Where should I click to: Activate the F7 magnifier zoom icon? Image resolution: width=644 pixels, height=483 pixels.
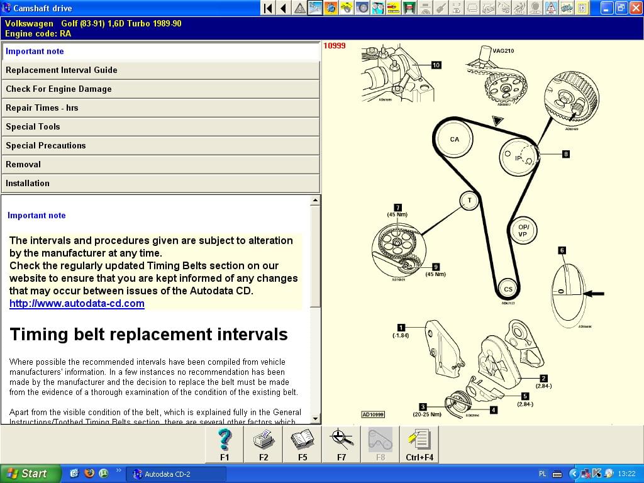[341, 445]
